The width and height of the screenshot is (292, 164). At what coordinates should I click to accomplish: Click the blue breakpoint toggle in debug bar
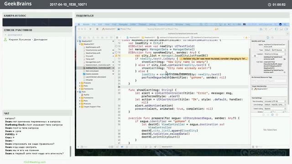click(x=122, y=147)
